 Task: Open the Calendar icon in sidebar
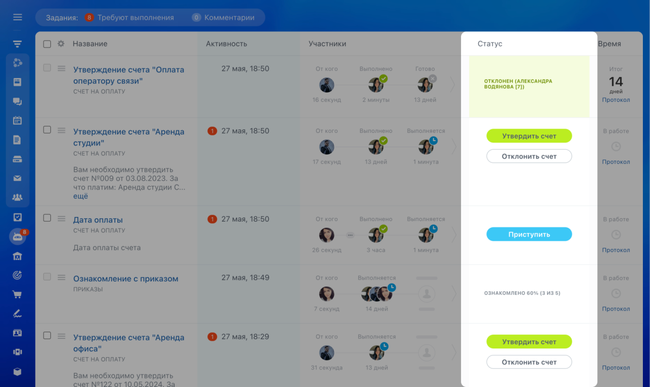click(17, 121)
